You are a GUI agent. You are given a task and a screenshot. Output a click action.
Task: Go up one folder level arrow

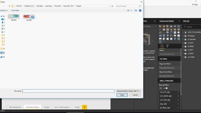pos(9,6)
